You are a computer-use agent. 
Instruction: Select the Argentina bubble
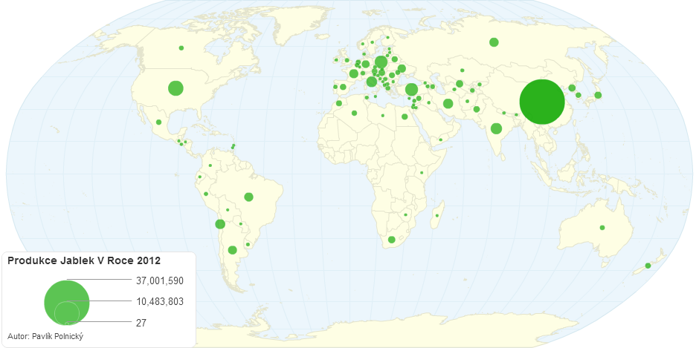click(x=232, y=250)
